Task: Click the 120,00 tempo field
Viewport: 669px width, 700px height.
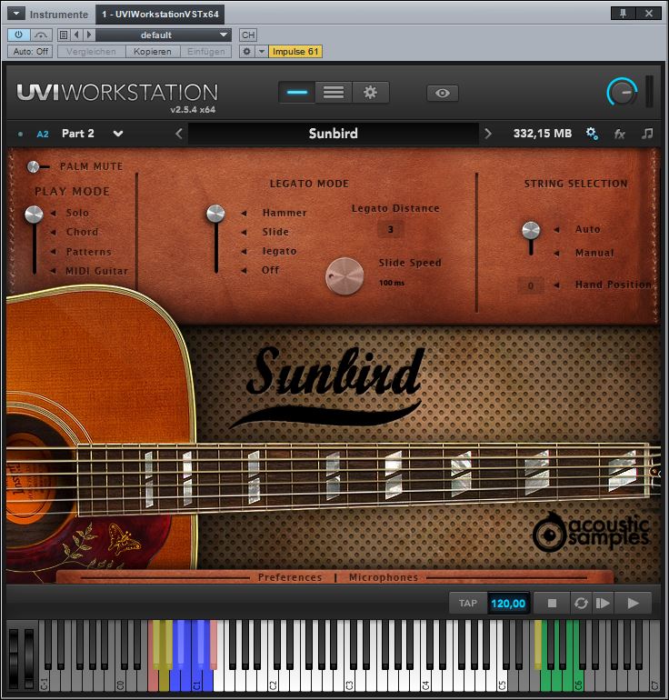Action: coord(508,604)
